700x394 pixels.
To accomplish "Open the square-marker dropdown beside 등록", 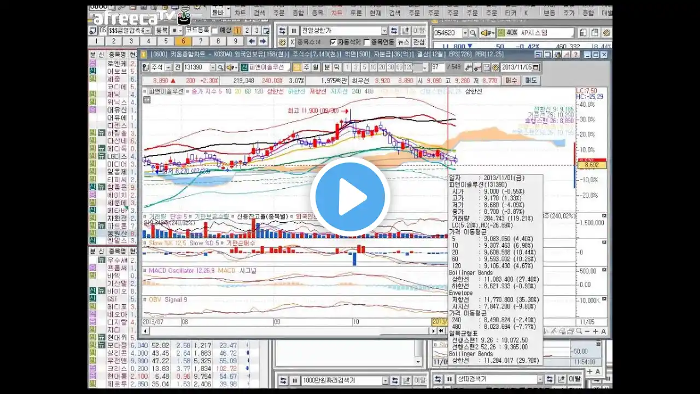I will pos(176,31).
